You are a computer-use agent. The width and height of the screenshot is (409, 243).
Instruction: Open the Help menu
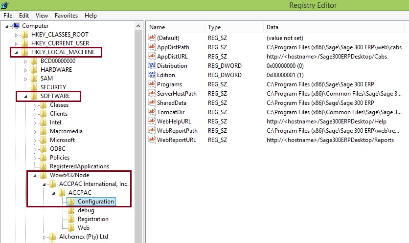point(91,16)
